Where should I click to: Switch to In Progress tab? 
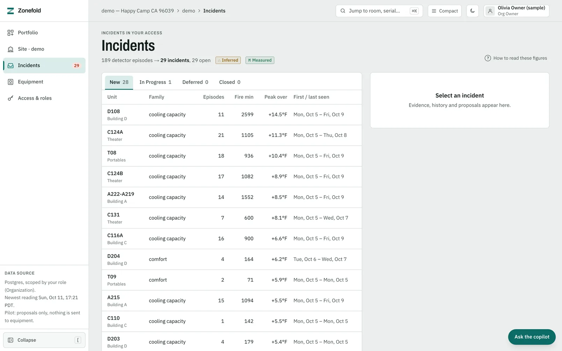click(x=155, y=82)
